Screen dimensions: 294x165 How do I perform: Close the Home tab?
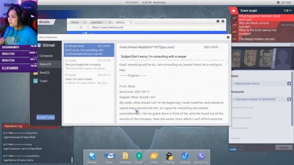[85, 22]
